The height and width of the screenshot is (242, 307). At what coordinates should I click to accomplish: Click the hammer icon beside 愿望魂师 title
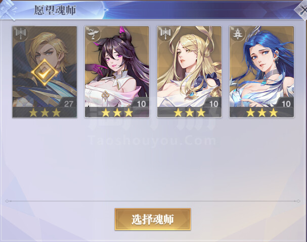[9, 10]
